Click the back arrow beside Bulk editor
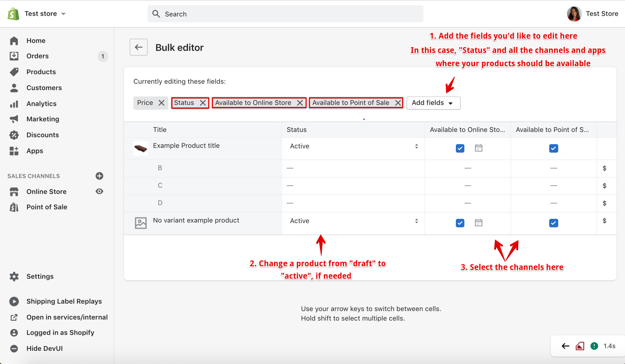This screenshot has height=364, width=625. pos(138,47)
